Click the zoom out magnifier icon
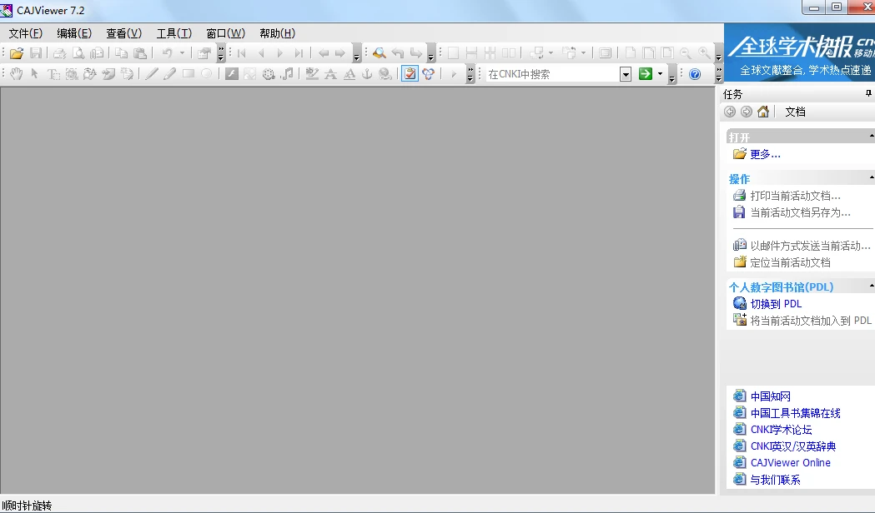The width and height of the screenshot is (875, 513). coord(686,53)
